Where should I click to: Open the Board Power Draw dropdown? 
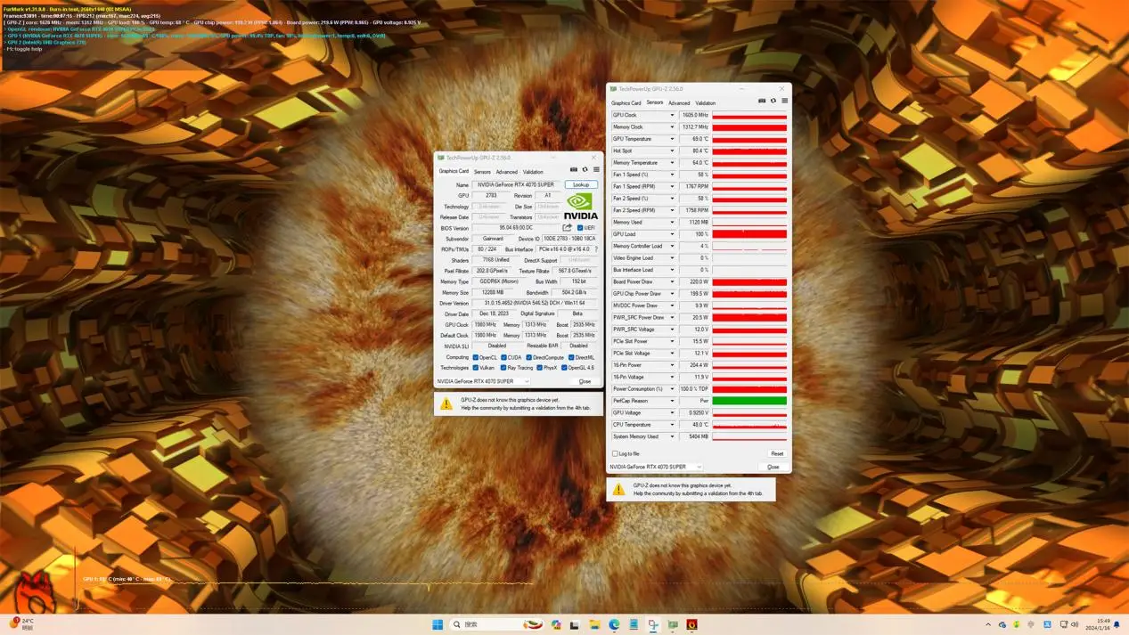tap(673, 281)
